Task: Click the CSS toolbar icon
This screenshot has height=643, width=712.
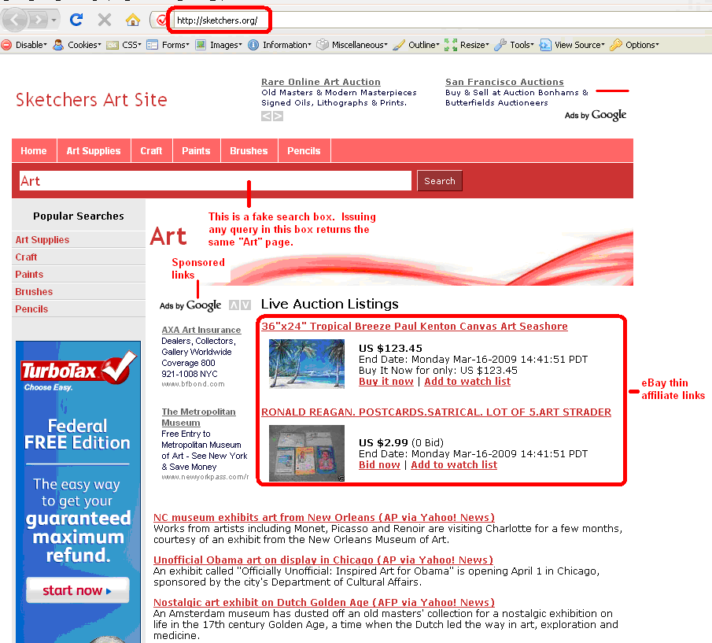Action: tap(113, 45)
